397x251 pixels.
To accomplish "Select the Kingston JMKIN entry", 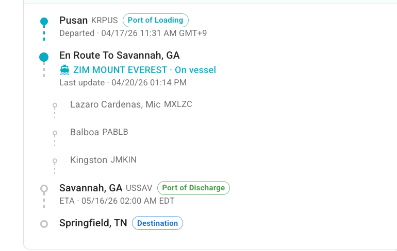I will click(x=103, y=160).
